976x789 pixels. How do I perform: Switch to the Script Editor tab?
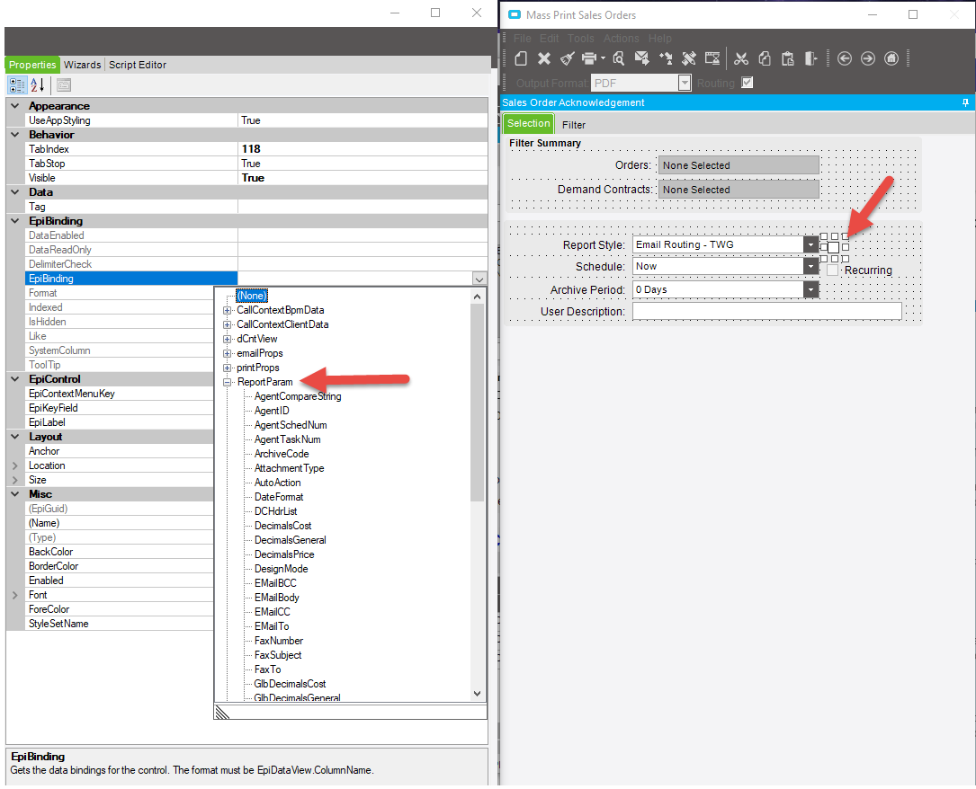[x=138, y=65]
